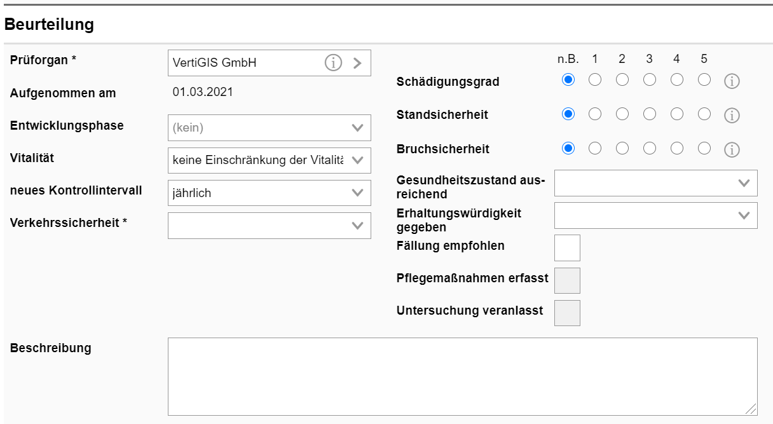
Task: Set Schädigungsgrad to 4
Action: coord(677,80)
